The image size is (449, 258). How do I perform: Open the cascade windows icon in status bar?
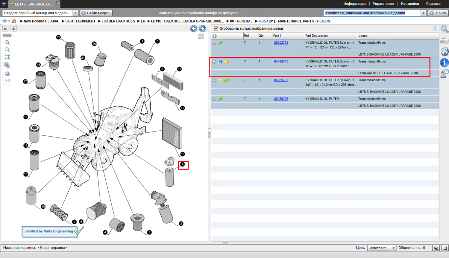436,248
